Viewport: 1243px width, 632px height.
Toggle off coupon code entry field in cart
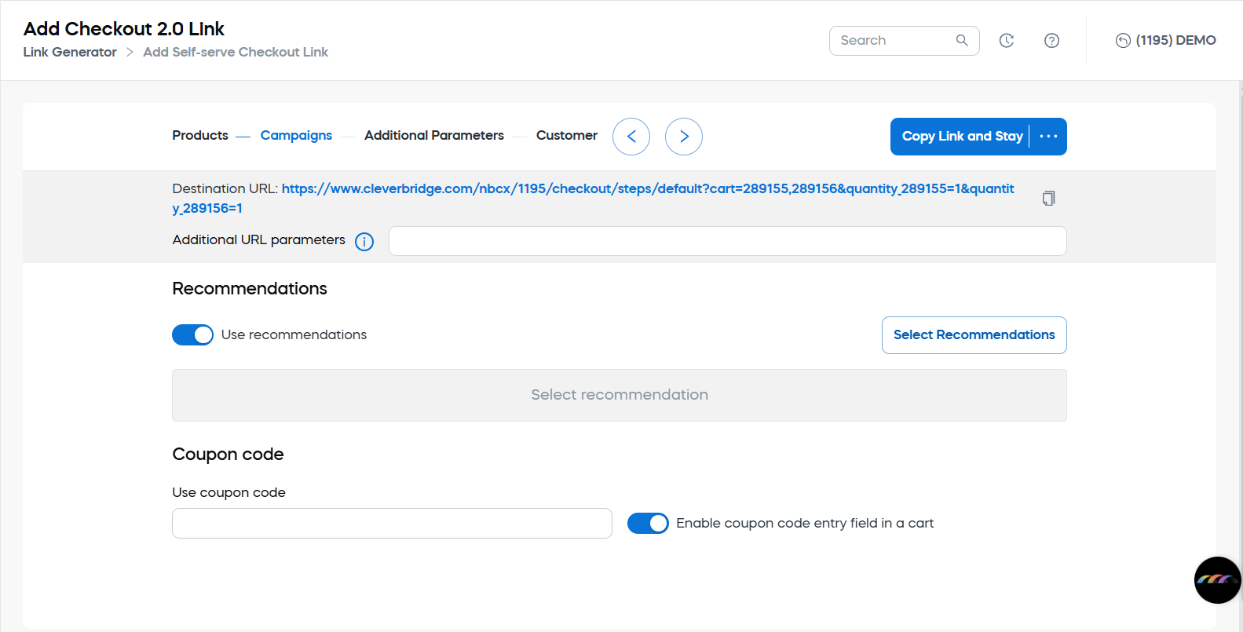coord(648,524)
